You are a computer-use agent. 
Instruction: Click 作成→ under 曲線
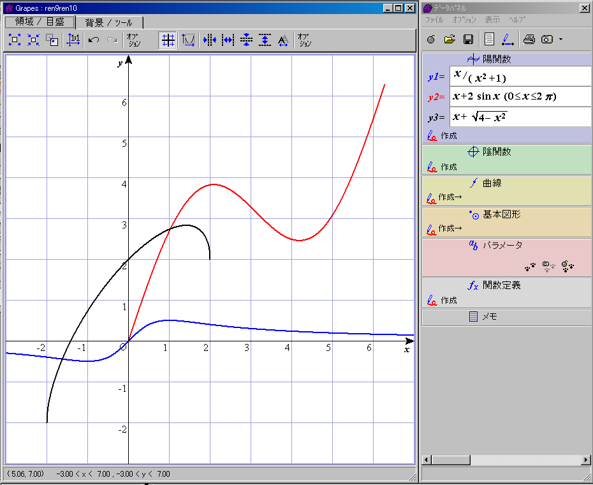tap(444, 197)
